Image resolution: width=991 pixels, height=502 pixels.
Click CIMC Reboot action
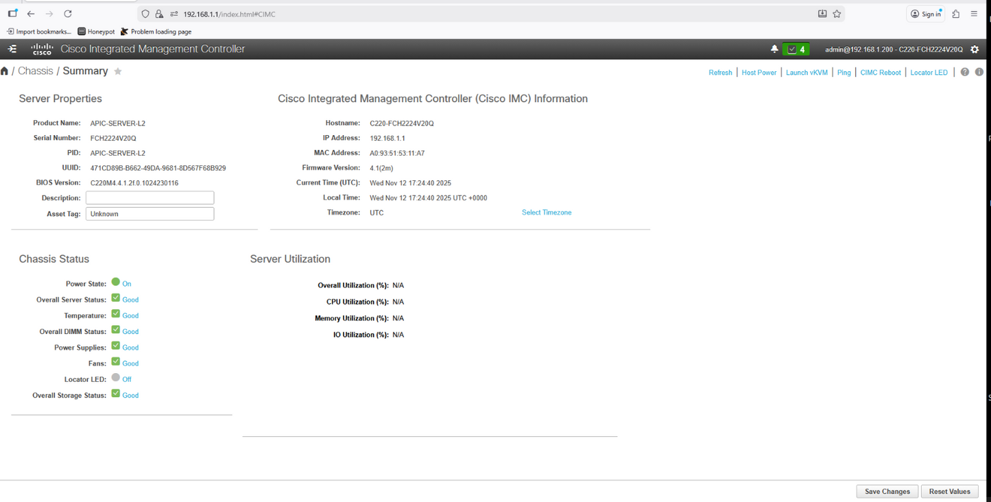[x=881, y=73]
